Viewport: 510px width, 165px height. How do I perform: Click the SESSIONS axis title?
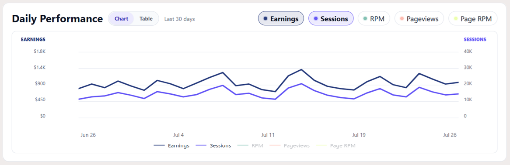pos(475,40)
